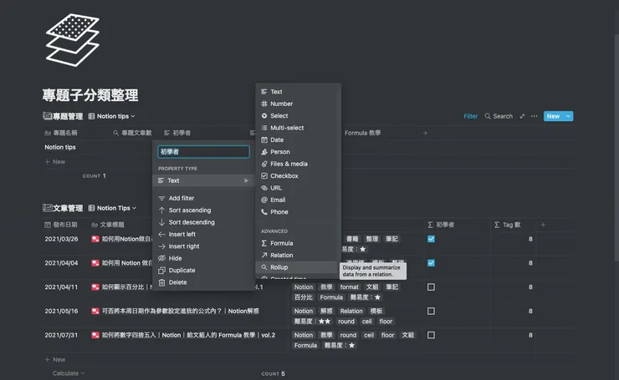
Task: Click the page stacked-layers icon
Action: click(x=73, y=40)
